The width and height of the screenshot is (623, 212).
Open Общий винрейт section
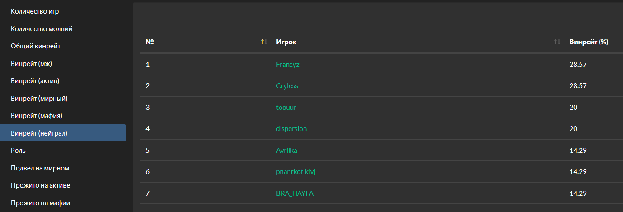coord(36,46)
